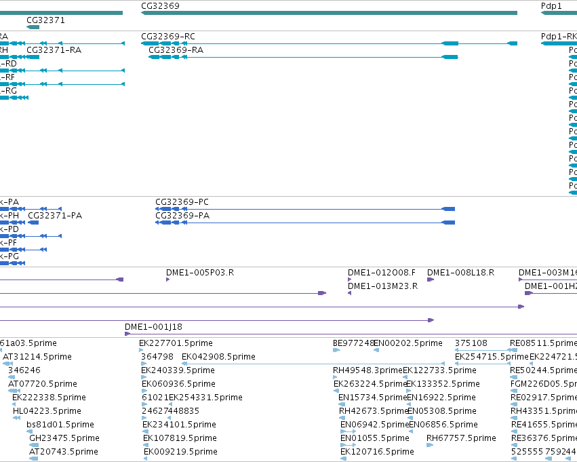Click the 'EN15734.5prime' EST label

pyautogui.click(x=373, y=398)
